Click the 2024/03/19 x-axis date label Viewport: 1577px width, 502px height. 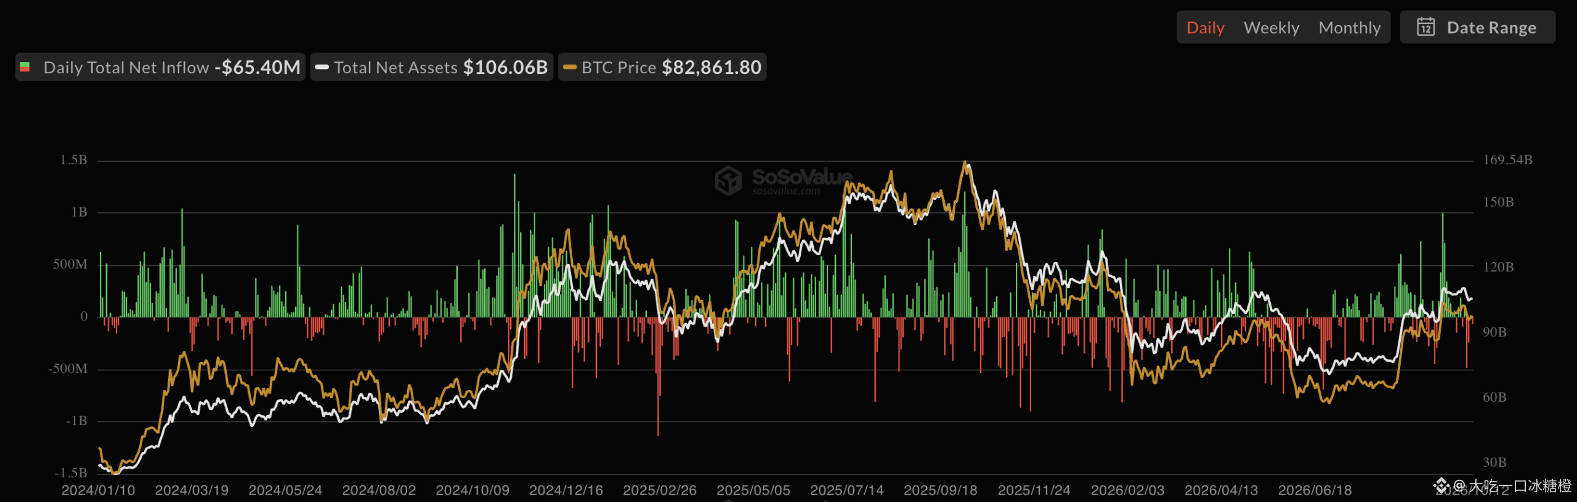click(192, 490)
